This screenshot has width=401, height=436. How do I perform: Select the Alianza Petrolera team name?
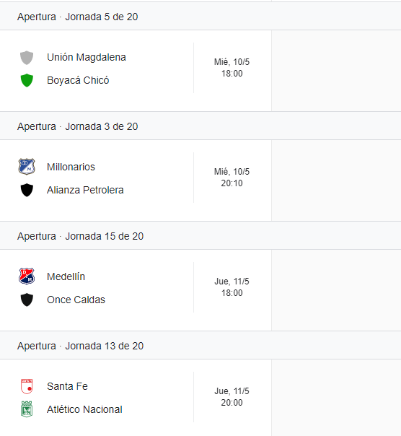click(x=85, y=190)
